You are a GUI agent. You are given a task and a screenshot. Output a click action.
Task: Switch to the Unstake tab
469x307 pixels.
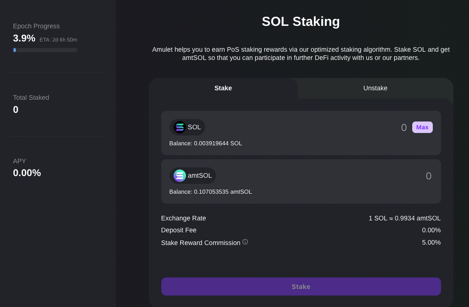(375, 88)
